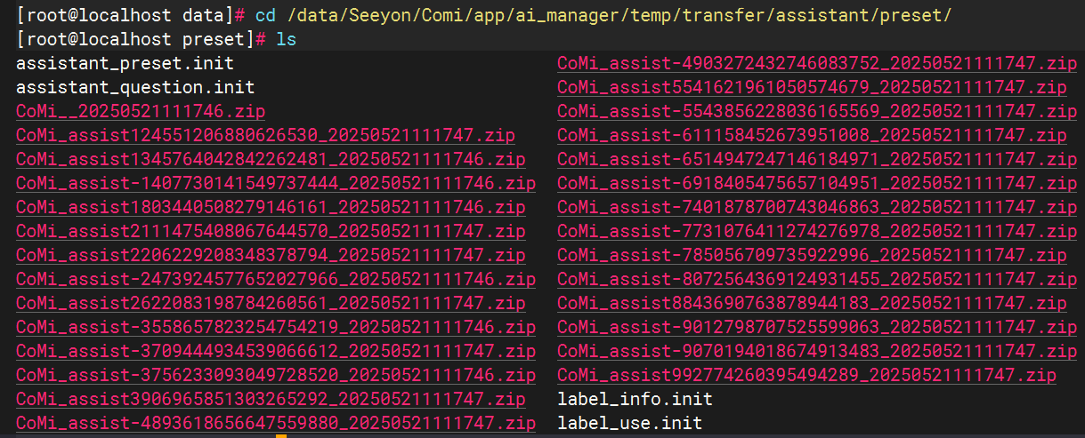Click the CoMi_assist-4903272 zip archive
Screen dimensions: 1085x438
pyautogui.click(x=817, y=64)
